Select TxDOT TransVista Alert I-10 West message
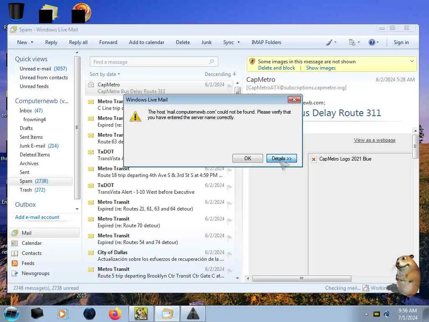429x322 pixels. 160,188
